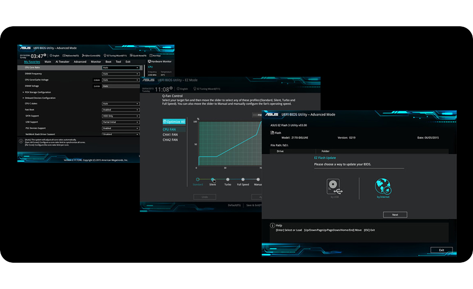This screenshot has width=473, height=289.
Task: Open the Monitor tab
Action: pyautogui.click(x=96, y=61)
